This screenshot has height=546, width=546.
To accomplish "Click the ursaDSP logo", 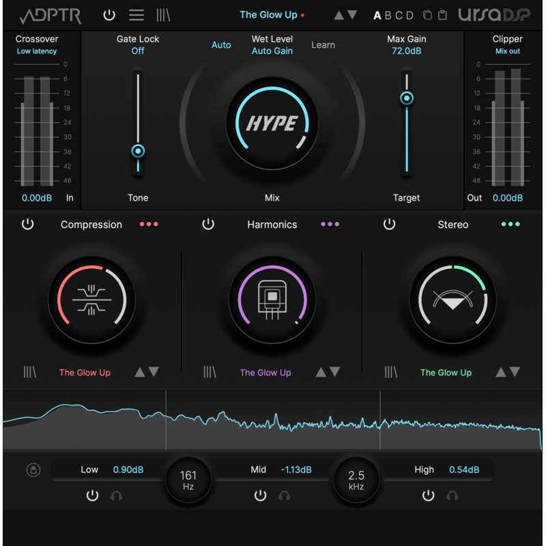I will 493,14.
